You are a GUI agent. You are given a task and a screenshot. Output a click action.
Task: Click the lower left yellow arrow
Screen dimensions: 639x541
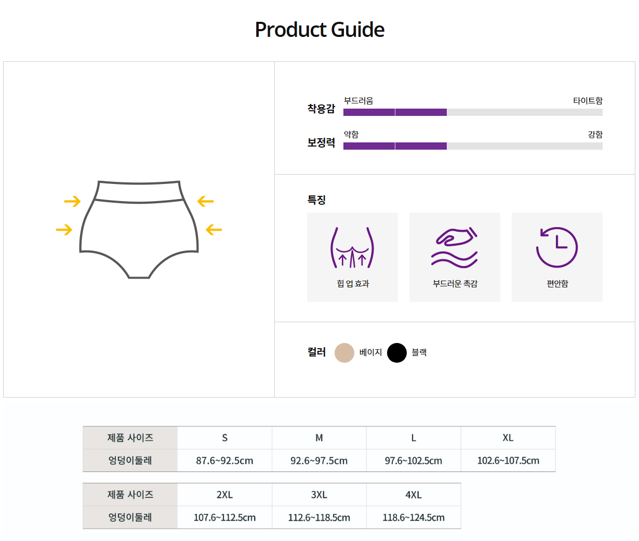(x=64, y=229)
